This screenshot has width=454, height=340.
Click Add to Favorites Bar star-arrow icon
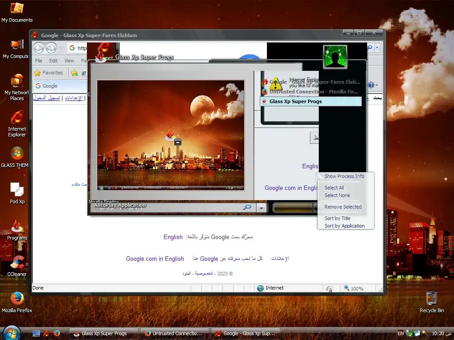point(74,73)
